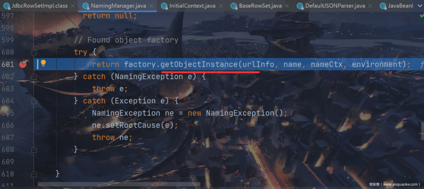
Task: Click the horizontal scrollbar at editor bottom
Action: tap(119, 184)
